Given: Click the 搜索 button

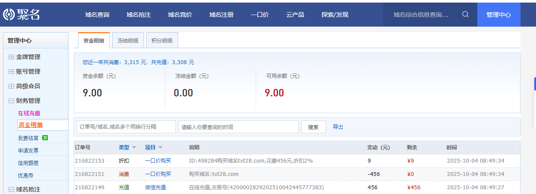Looking at the screenshot, I should [313, 127].
